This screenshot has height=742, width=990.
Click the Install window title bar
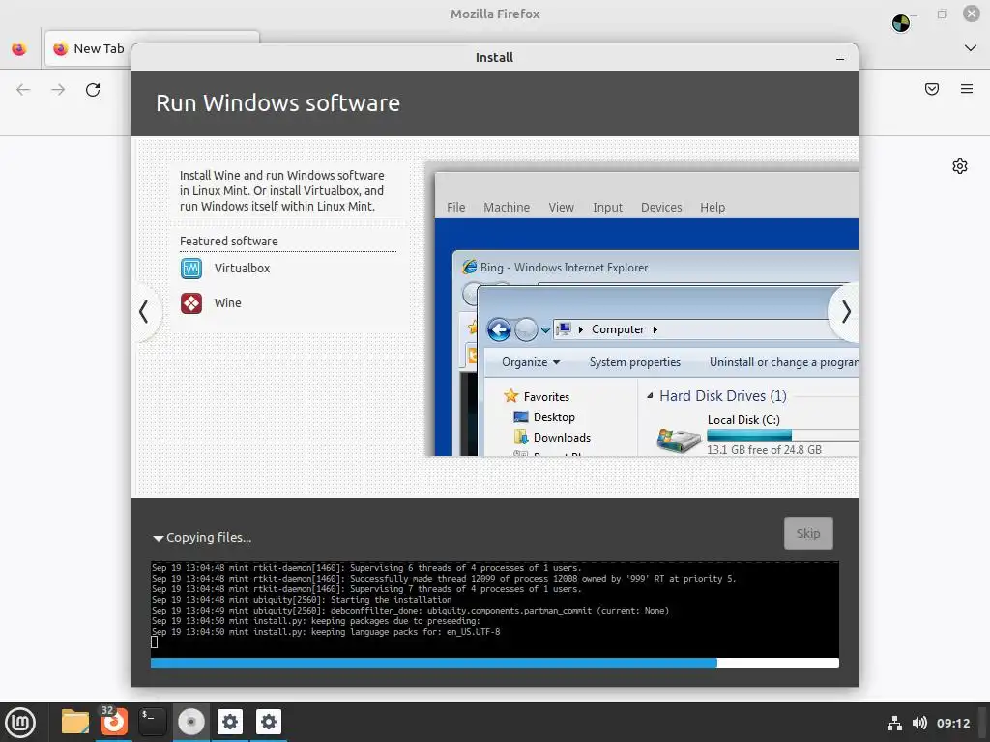pyautogui.click(x=494, y=57)
